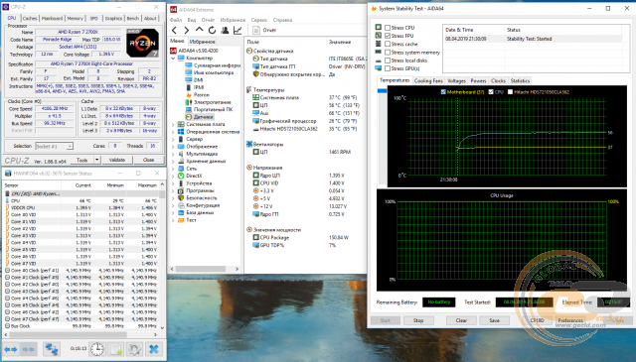Image resolution: width=636 pixels, height=362 pixels.
Task: Click the HWiNFO network computers icon
Action: tap(52, 349)
